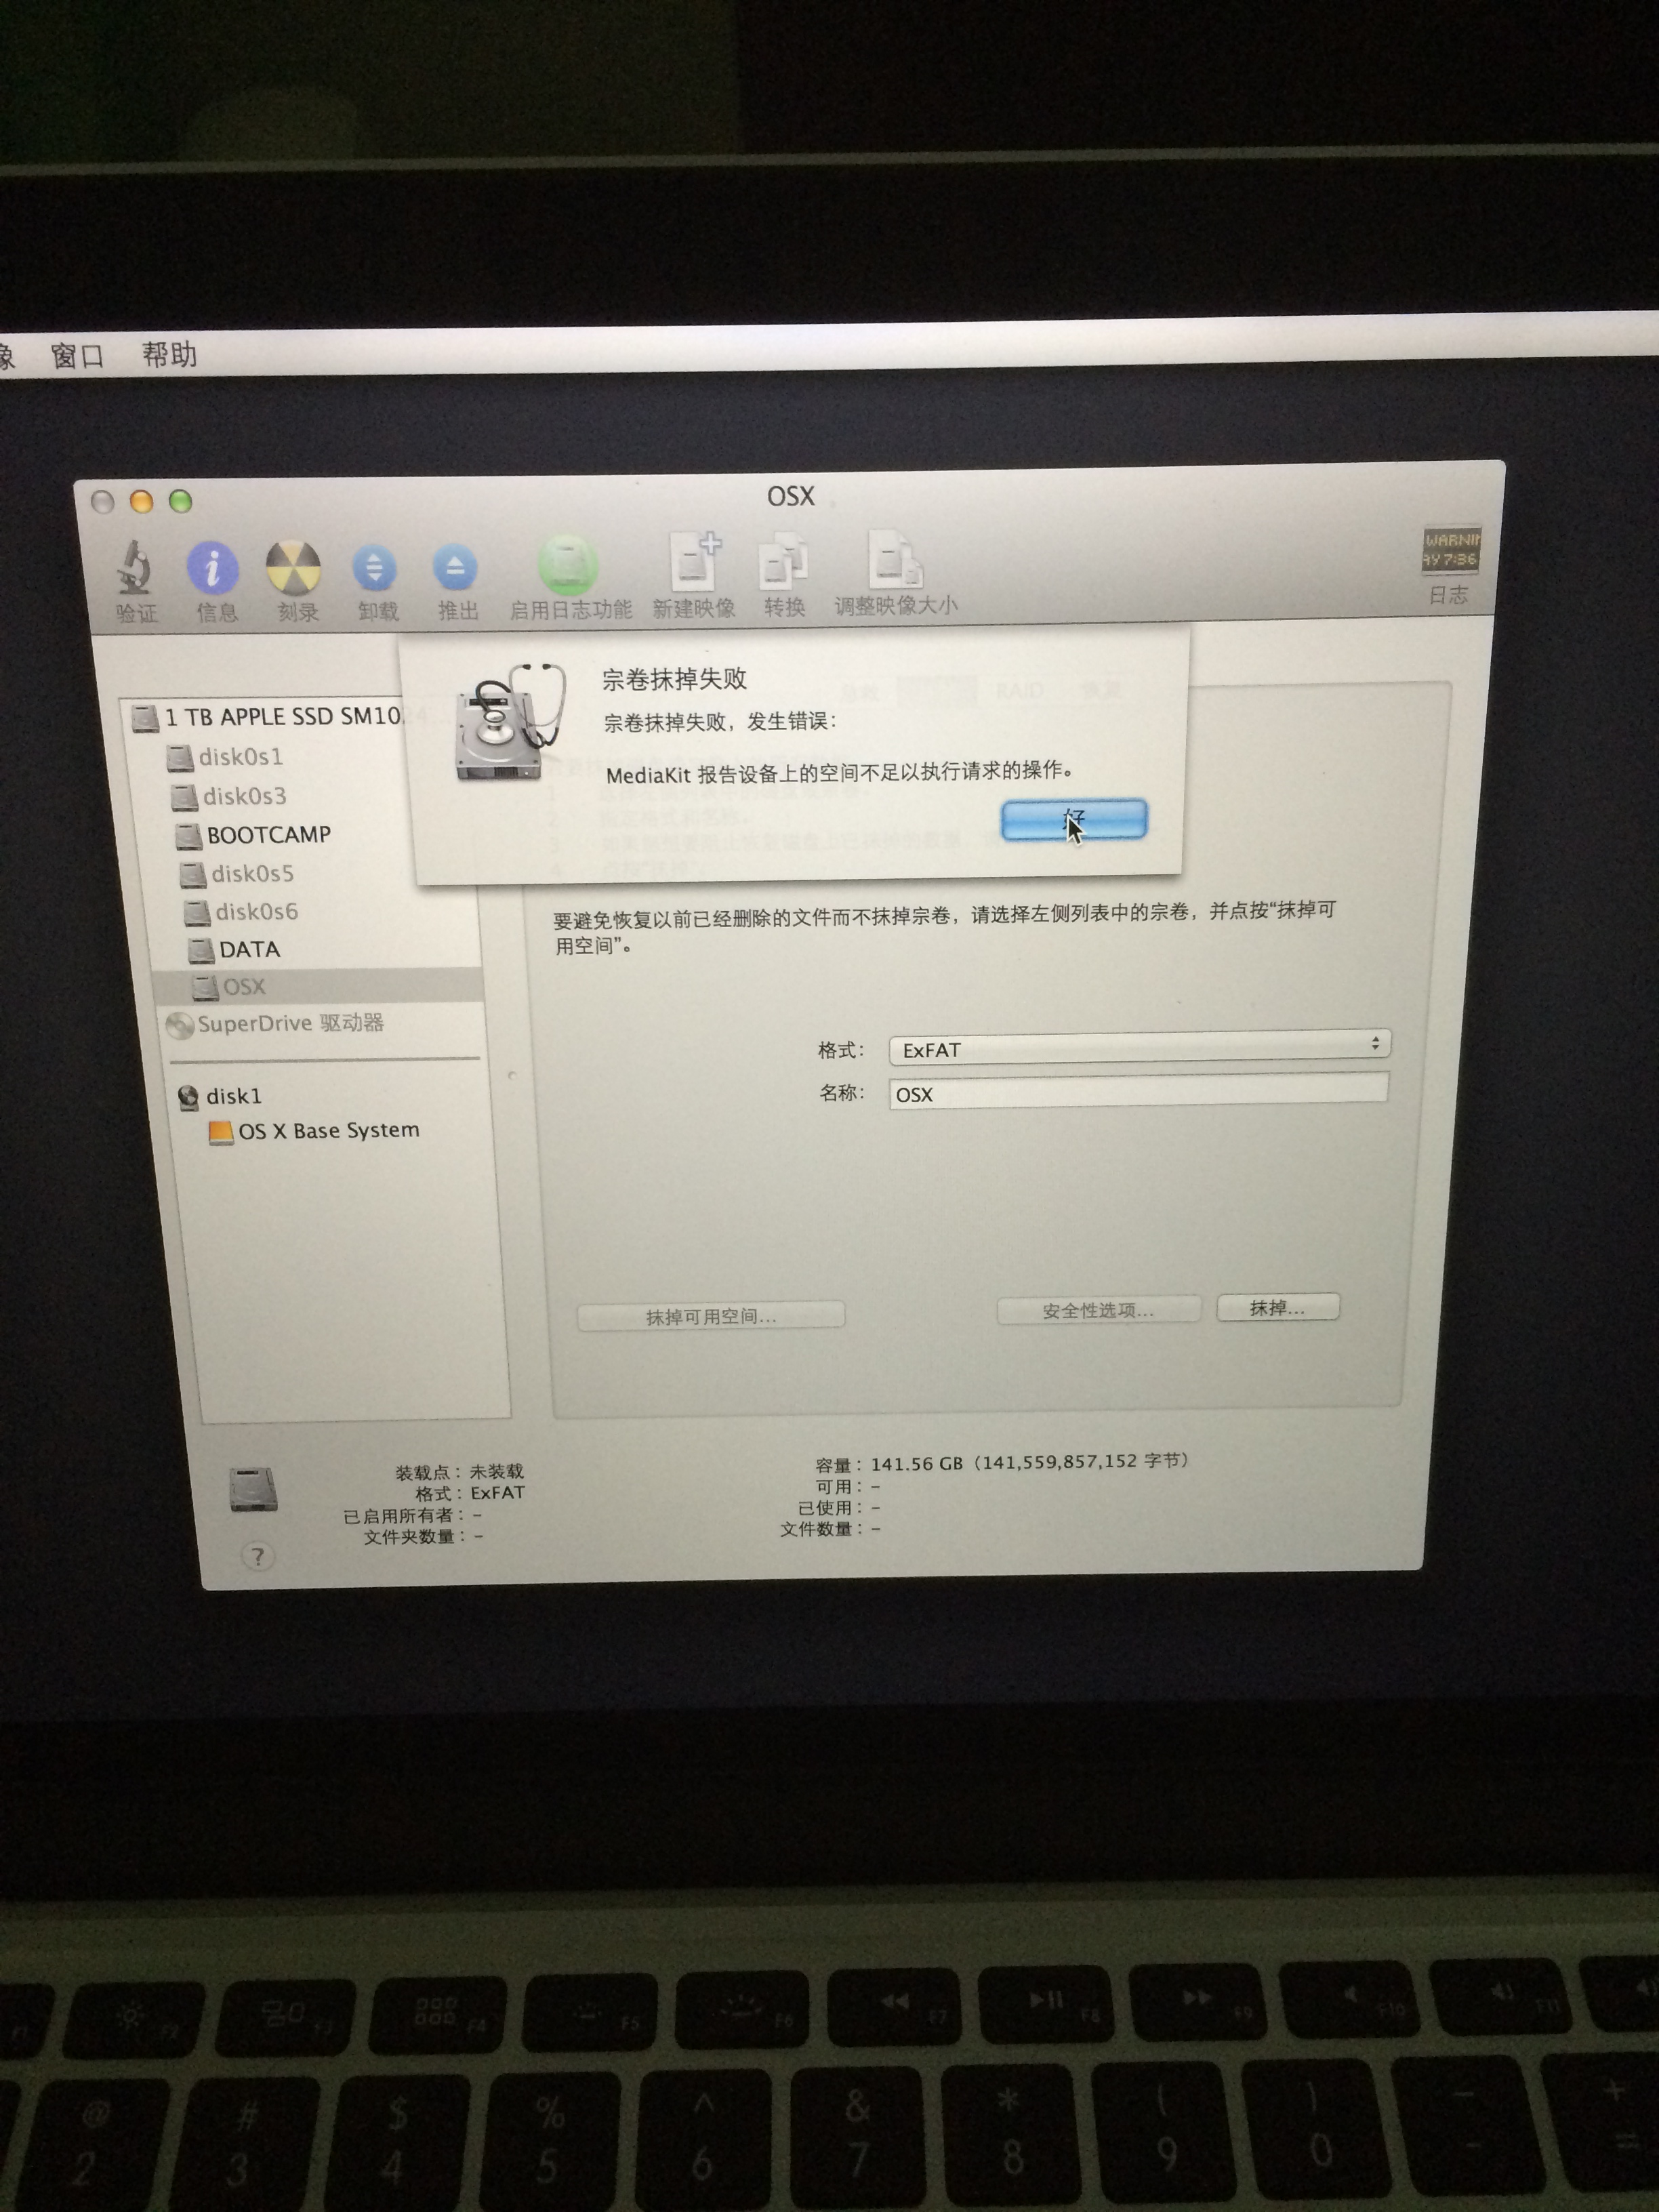Open the 帮助 (Help) menu
The height and width of the screenshot is (2212, 1659).
tap(169, 354)
